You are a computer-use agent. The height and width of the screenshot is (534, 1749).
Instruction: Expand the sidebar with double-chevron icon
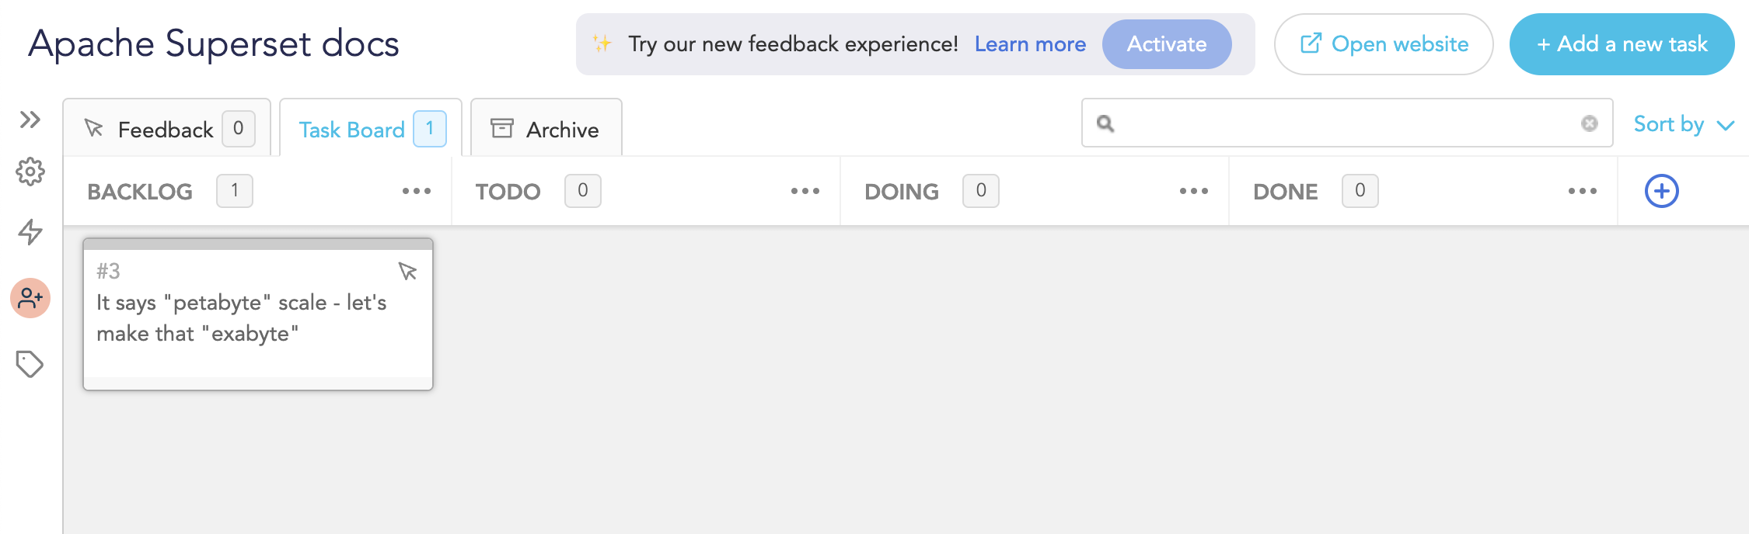pos(30,120)
